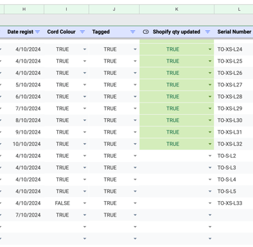Click the dropdown-type icon beside Shopify qty updated
Viewport: 253px width, 247px height.
click(146, 32)
